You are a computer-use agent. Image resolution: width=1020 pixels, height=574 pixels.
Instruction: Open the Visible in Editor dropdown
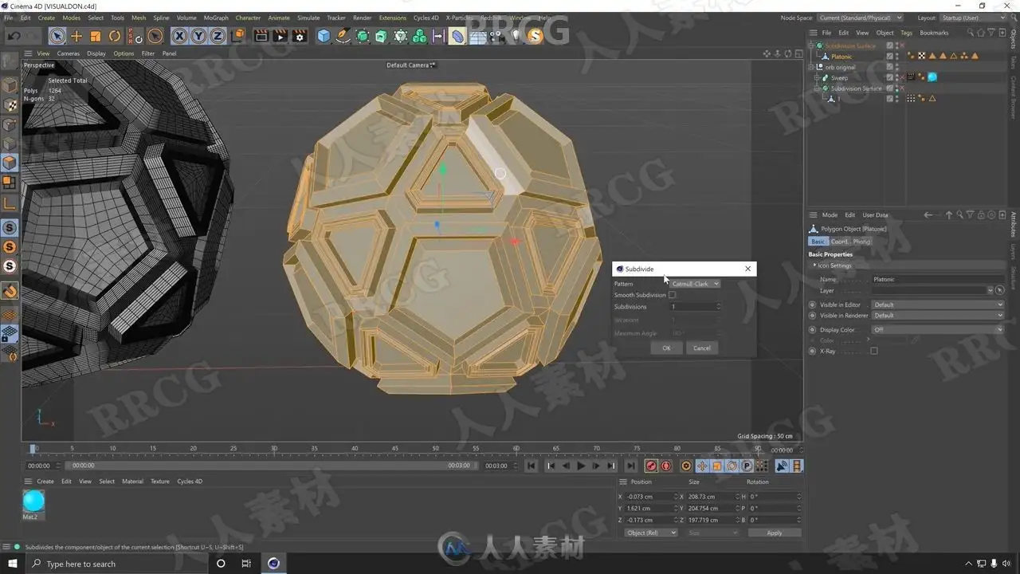pyautogui.click(x=937, y=305)
